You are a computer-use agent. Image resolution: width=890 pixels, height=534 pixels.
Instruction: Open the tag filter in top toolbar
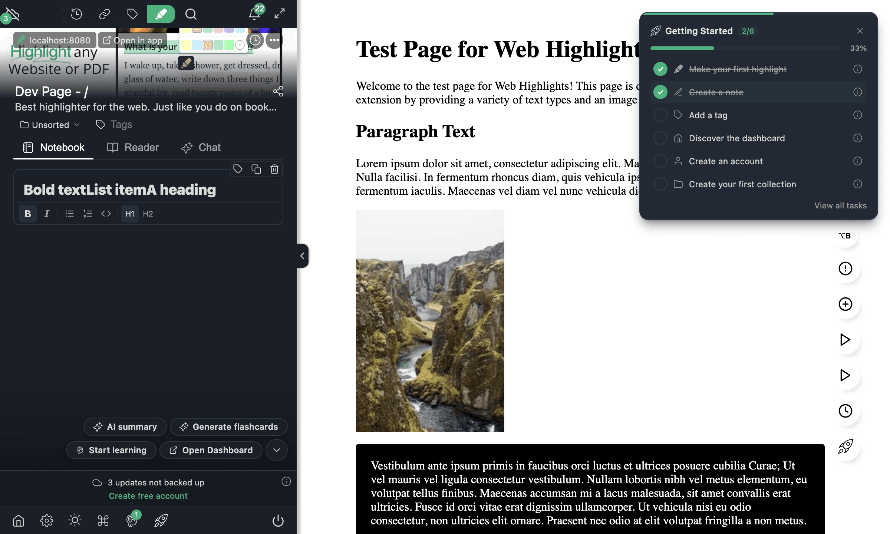point(132,14)
